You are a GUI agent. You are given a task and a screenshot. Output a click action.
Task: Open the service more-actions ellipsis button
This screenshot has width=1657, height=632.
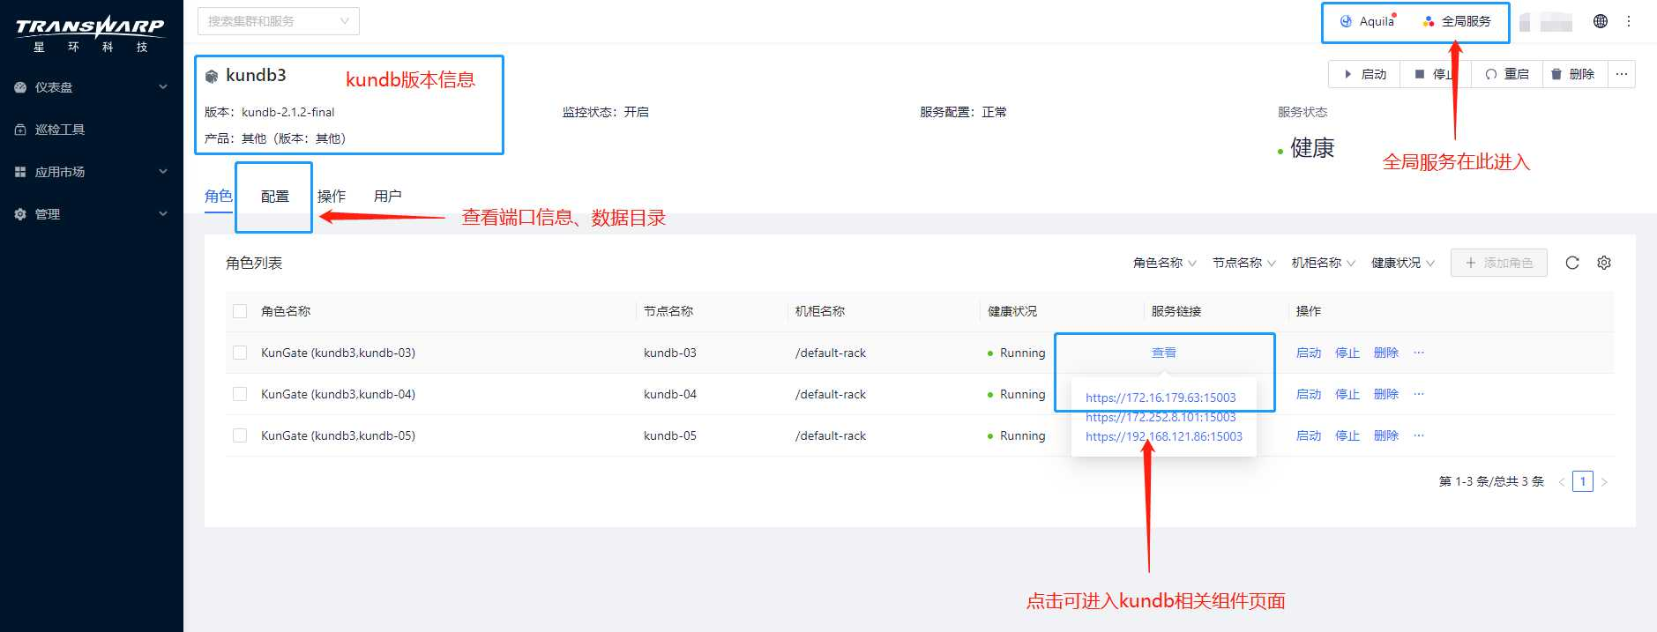tap(1622, 74)
